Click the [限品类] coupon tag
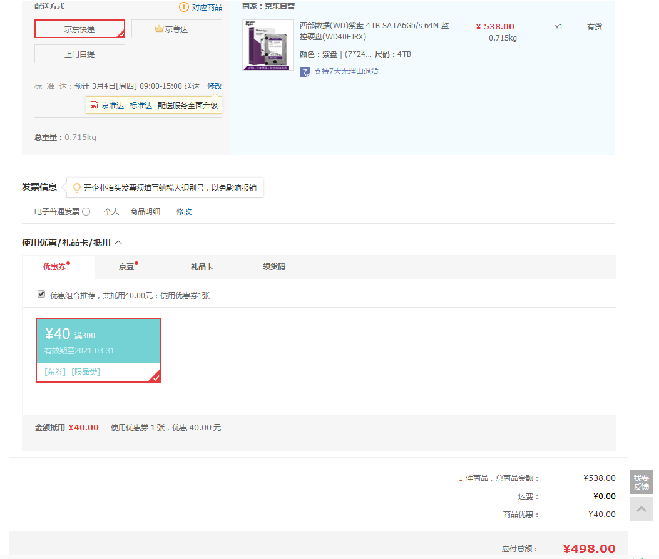This screenshot has width=659, height=559. [x=86, y=371]
